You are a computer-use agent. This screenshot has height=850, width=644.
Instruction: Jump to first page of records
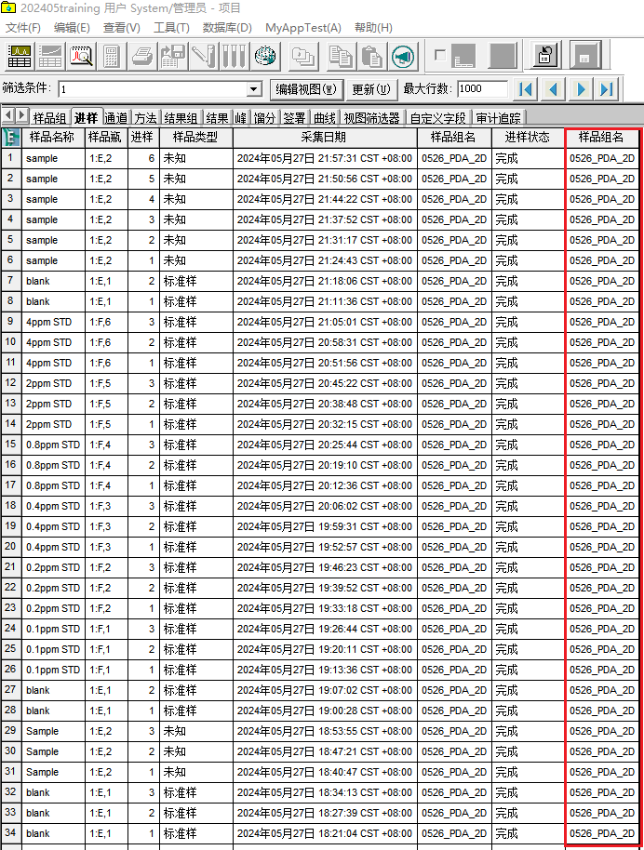point(525,89)
